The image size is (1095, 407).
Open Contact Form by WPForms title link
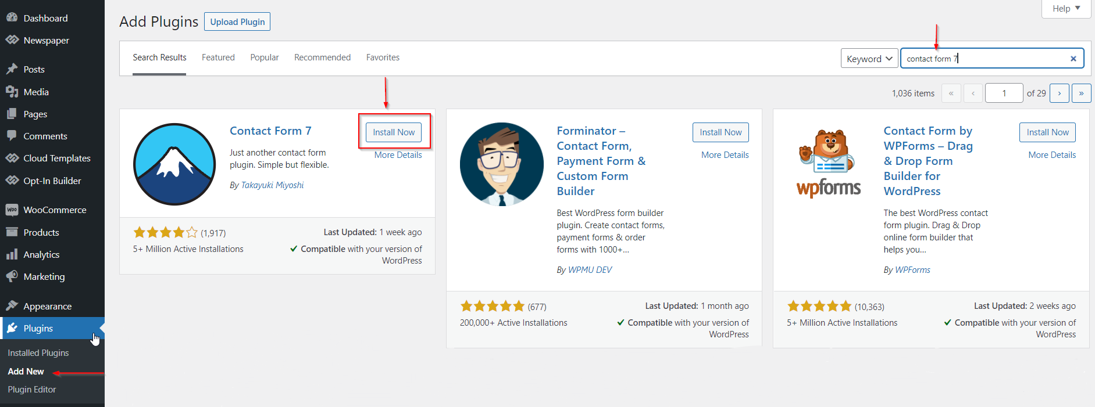(928, 161)
